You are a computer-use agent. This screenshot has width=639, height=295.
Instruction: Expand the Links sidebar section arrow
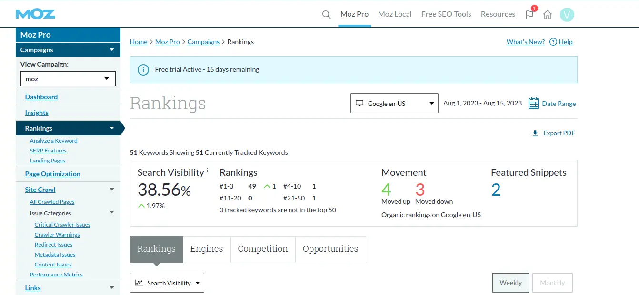pyautogui.click(x=112, y=288)
